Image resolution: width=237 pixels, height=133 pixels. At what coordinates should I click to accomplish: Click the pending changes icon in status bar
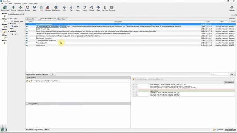click(214, 130)
